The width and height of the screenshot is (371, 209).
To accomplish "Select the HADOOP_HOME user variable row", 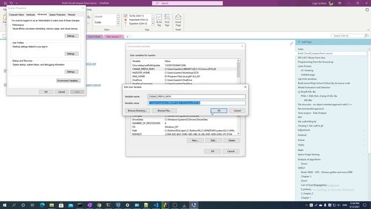I will coord(184,73).
